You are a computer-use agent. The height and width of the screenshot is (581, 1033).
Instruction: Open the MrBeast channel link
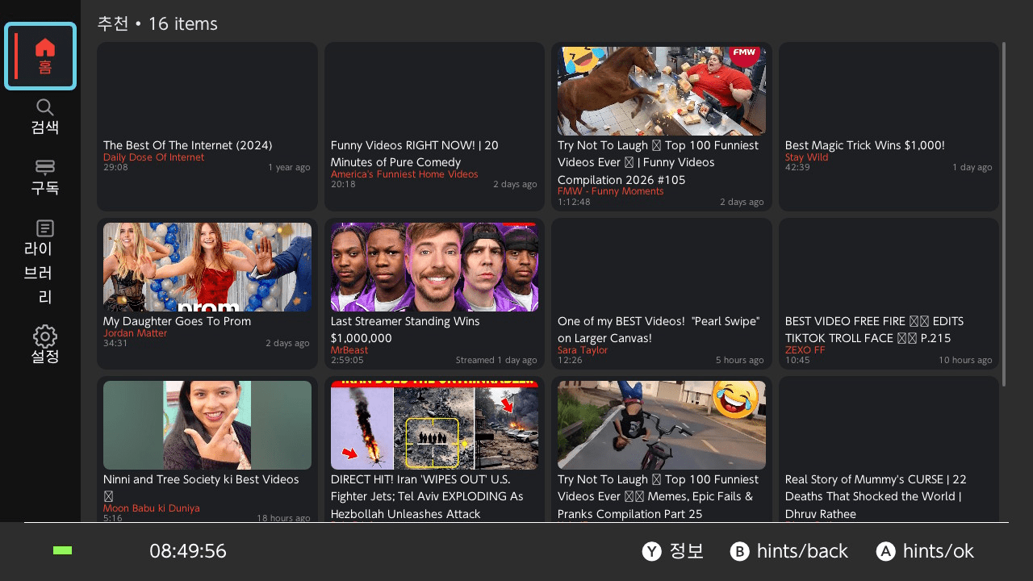coord(349,350)
